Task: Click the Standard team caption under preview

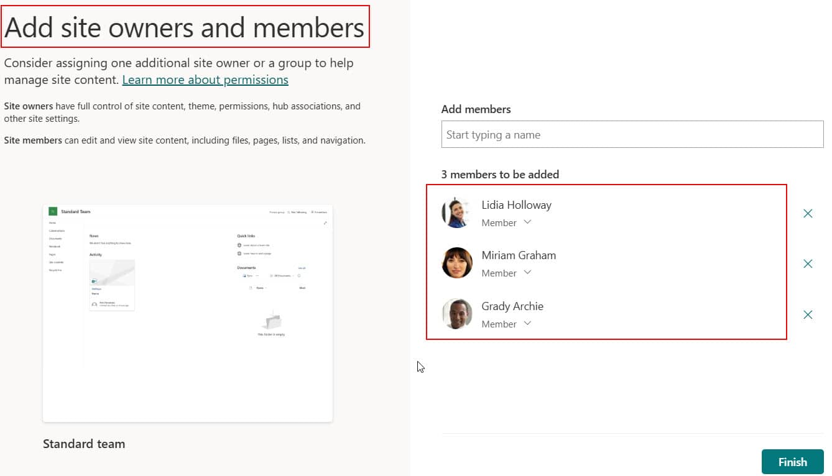Action: [84, 444]
